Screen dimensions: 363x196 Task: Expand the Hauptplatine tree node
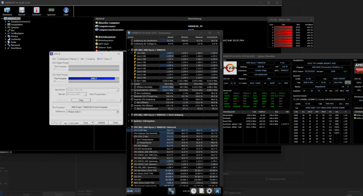pyautogui.click(x=6, y=24)
